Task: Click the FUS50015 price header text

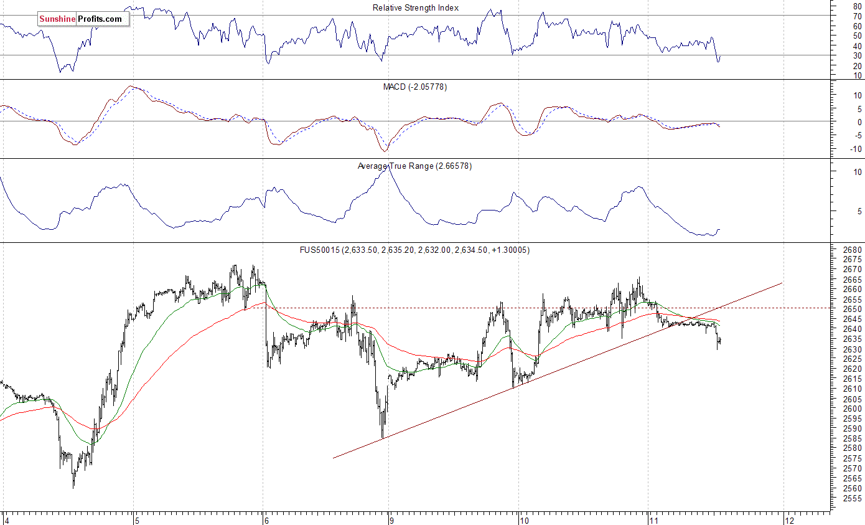Action: pyautogui.click(x=414, y=250)
